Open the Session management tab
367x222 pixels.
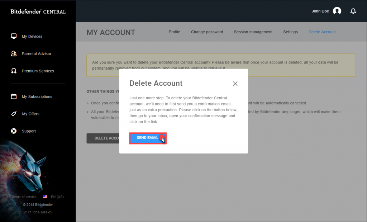click(x=253, y=32)
